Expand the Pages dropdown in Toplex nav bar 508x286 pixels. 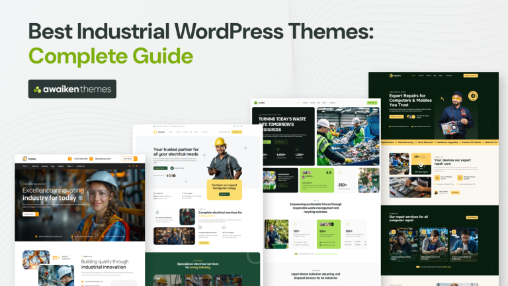[70, 166]
